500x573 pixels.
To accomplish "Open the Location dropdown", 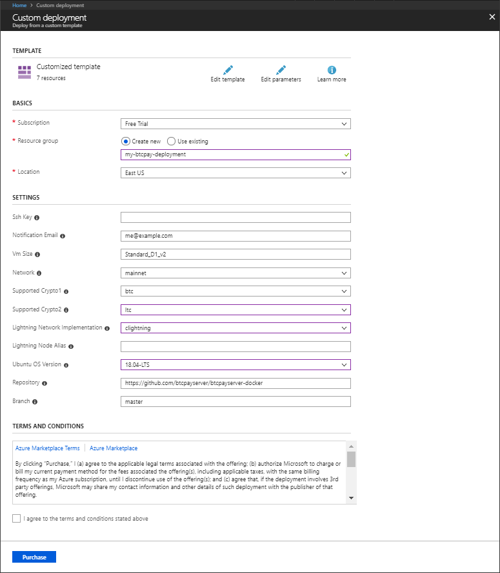I will click(235, 172).
